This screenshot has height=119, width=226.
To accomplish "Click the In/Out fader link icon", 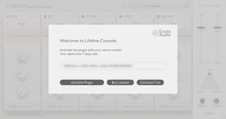I will click(x=209, y=63).
